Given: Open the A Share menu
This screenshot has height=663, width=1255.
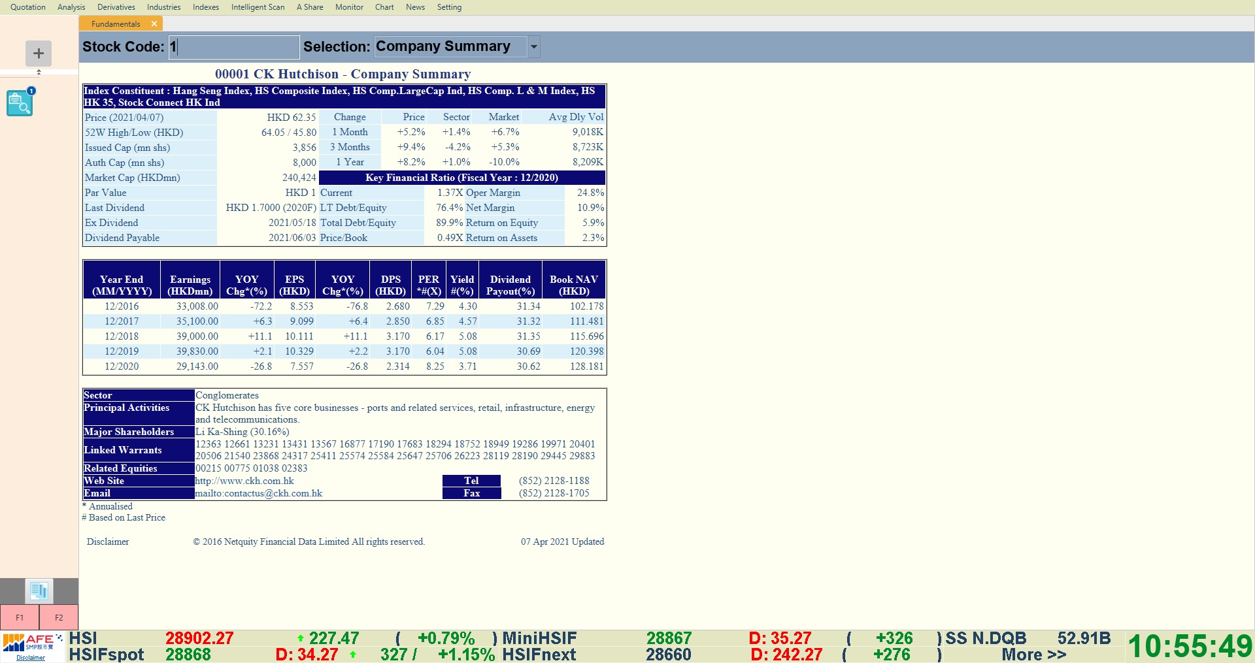Looking at the screenshot, I should coord(310,7).
